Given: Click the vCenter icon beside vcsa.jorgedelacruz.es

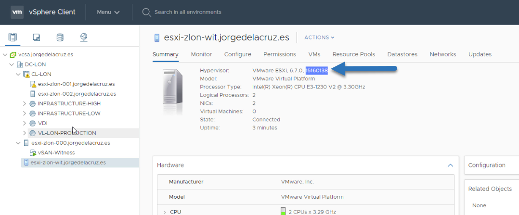Looking at the screenshot, I should tap(13, 54).
